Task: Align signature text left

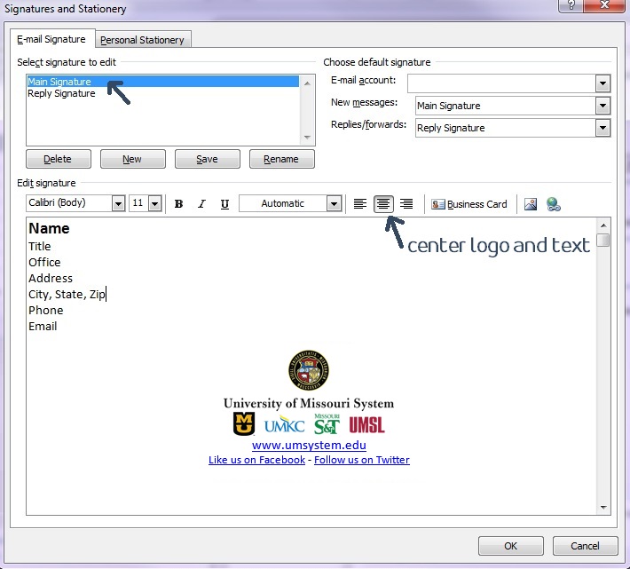Action: [x=360, y=204]
